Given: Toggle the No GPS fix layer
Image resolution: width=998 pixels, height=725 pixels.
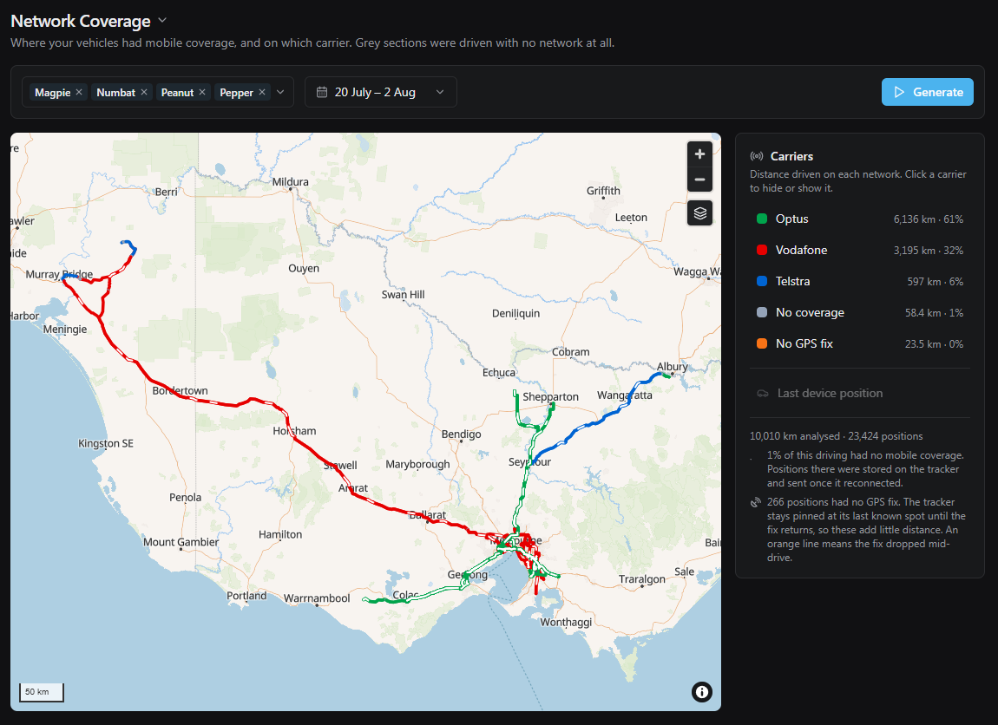Looking at the screenshot, I should 859,343.
